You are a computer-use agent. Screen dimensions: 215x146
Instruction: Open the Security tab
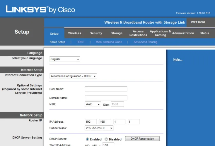pyautogui.click(x=96, y=33)
